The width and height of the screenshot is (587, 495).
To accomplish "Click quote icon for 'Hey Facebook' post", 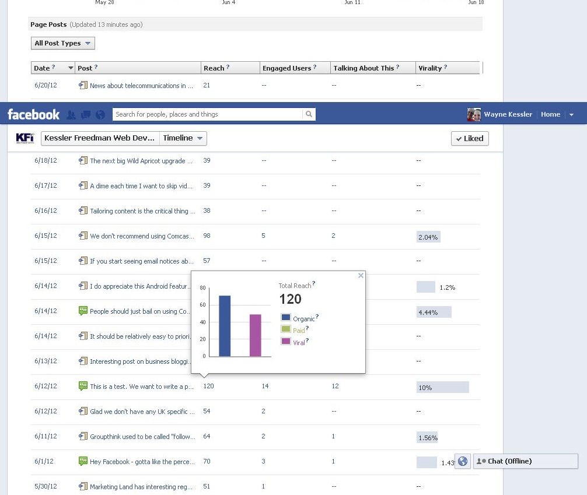I will click(83, 461).
